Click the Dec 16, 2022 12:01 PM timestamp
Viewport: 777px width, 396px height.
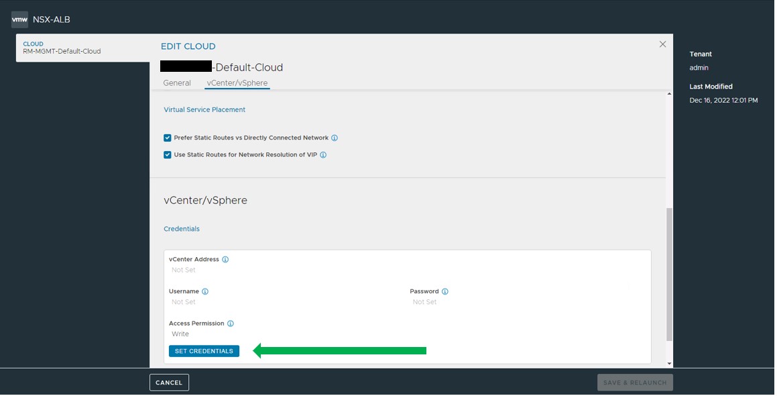click(x=723, y=100)
